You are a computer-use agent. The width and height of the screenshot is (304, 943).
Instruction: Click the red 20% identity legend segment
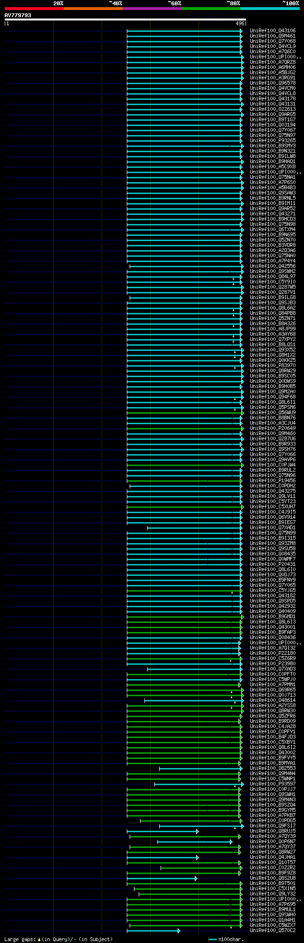pyautogui.click(x=34, y=9)
